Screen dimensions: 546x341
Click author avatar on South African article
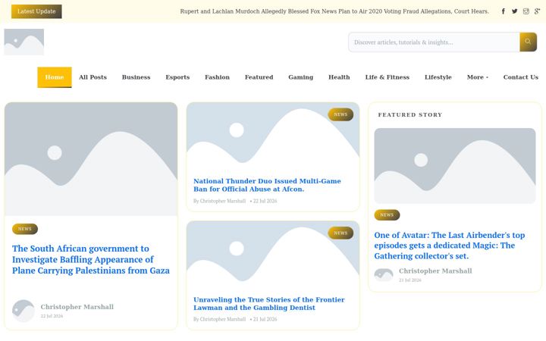point(24,311)
